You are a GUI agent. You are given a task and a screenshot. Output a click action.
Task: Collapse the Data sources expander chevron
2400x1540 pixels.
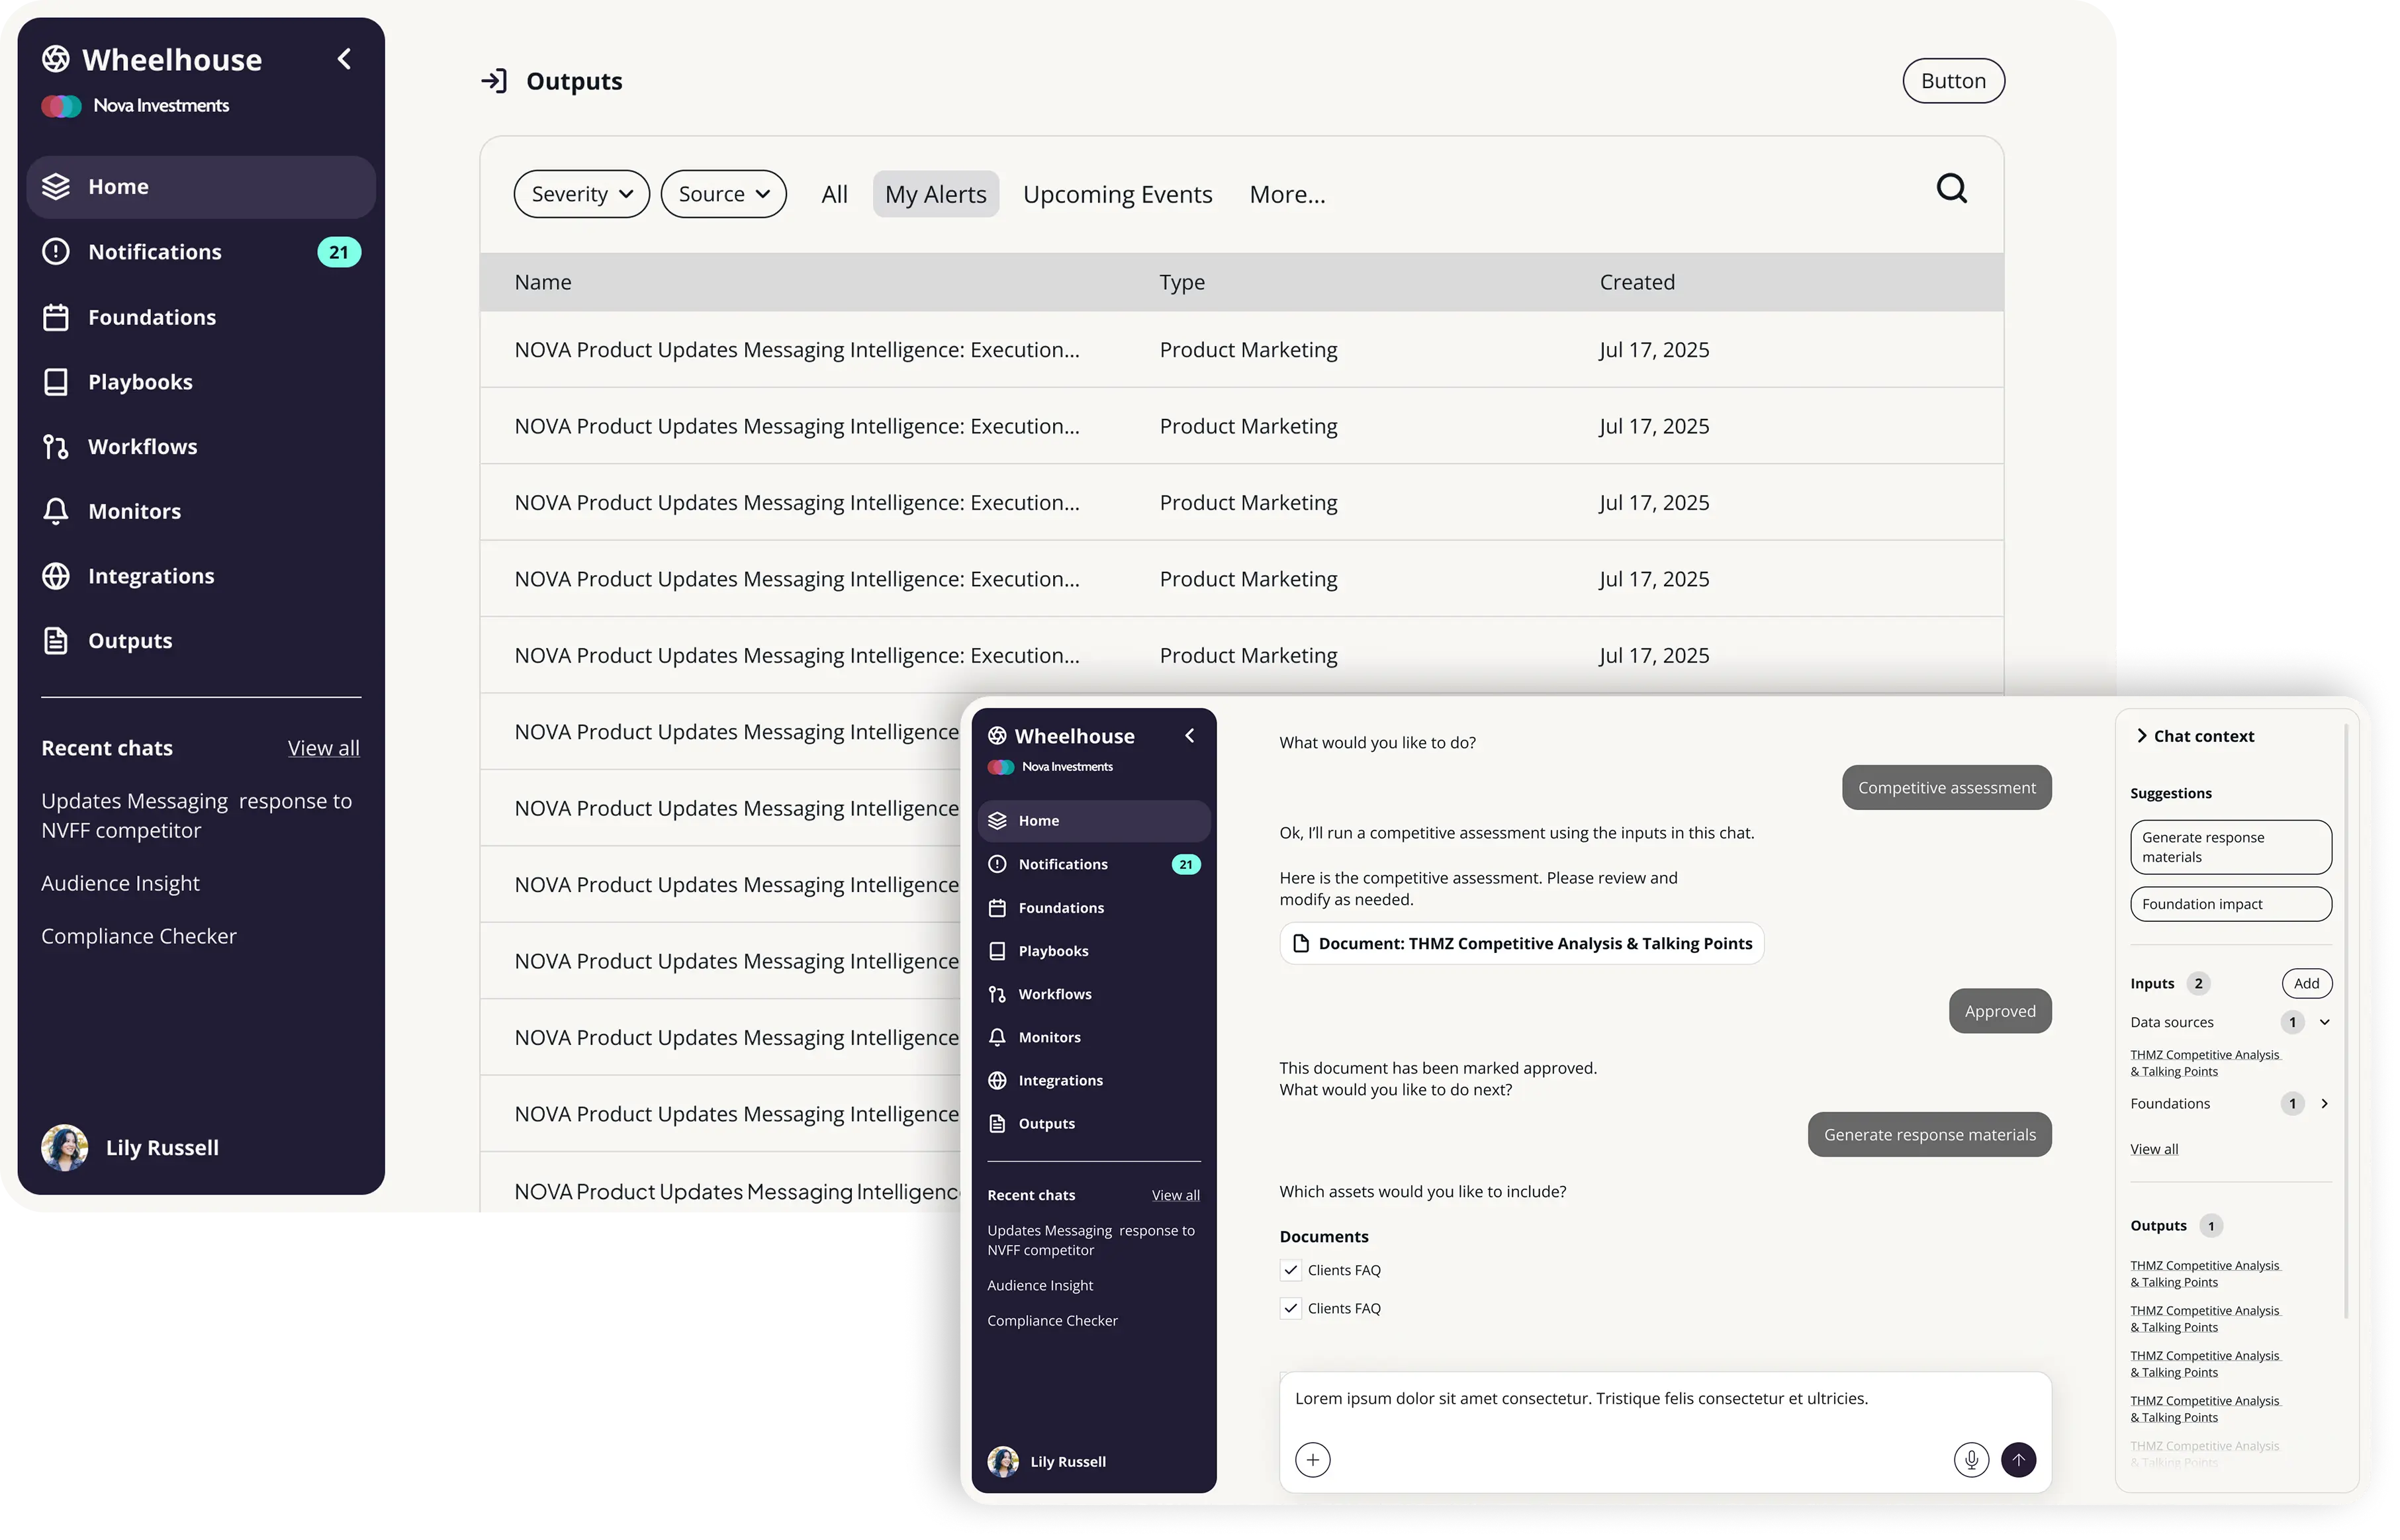pos(2325,1022)
